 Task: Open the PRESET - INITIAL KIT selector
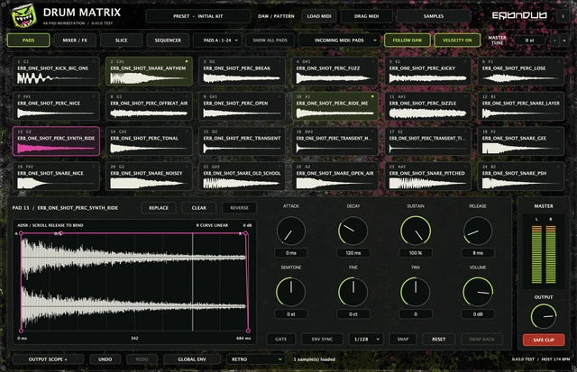[198, 16]
